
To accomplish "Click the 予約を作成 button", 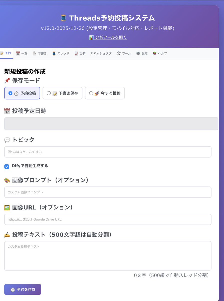I will click(x=23, y=289).
